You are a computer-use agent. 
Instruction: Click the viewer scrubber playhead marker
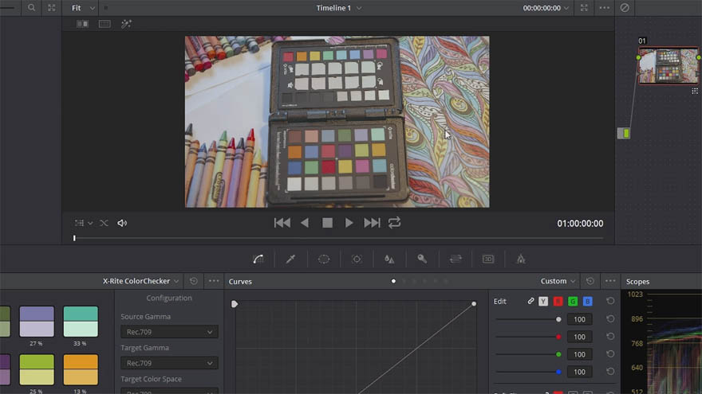click(74, 238)
